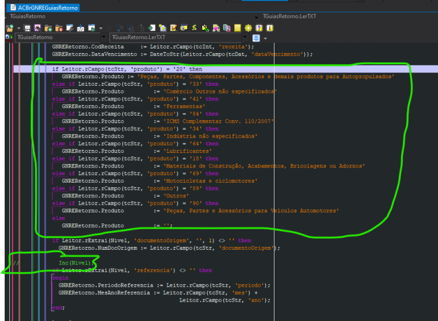Click TGuiasRetorno label in header bar
Viewport: 438px width, 321px height.
(27, 16)
